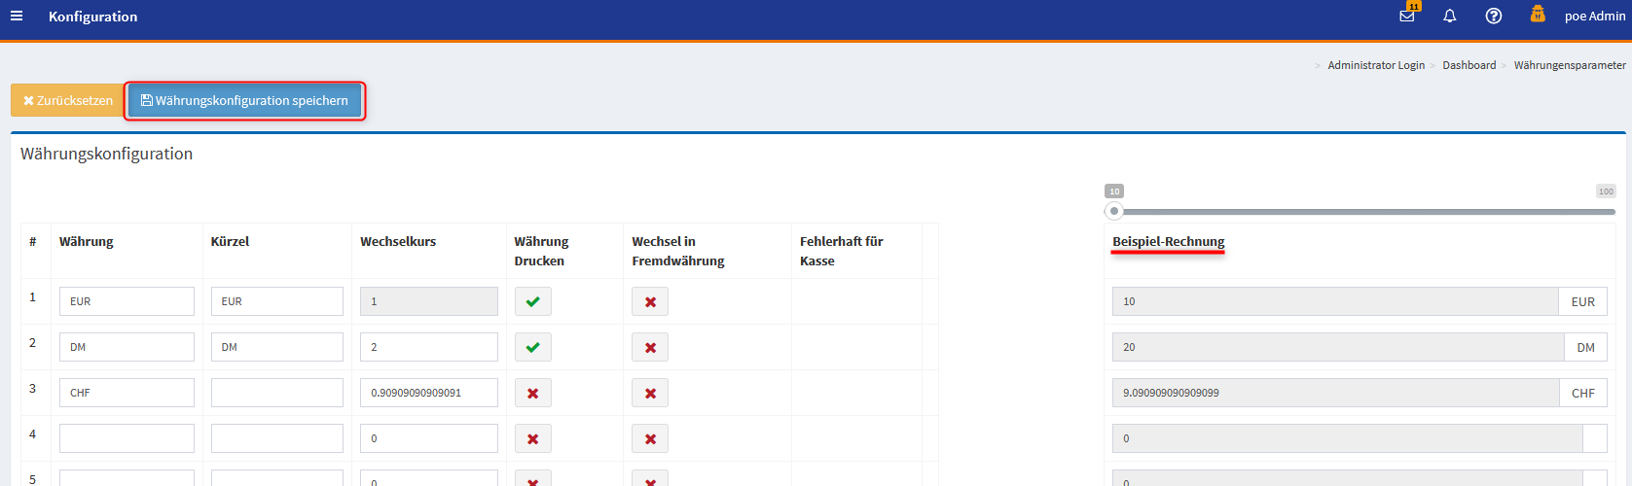Open the mail inbox with badge 11
This screenshot has height=486, width=1632.
1407,17
